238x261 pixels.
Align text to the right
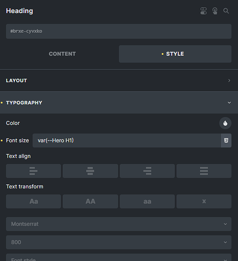coord(147,171)
